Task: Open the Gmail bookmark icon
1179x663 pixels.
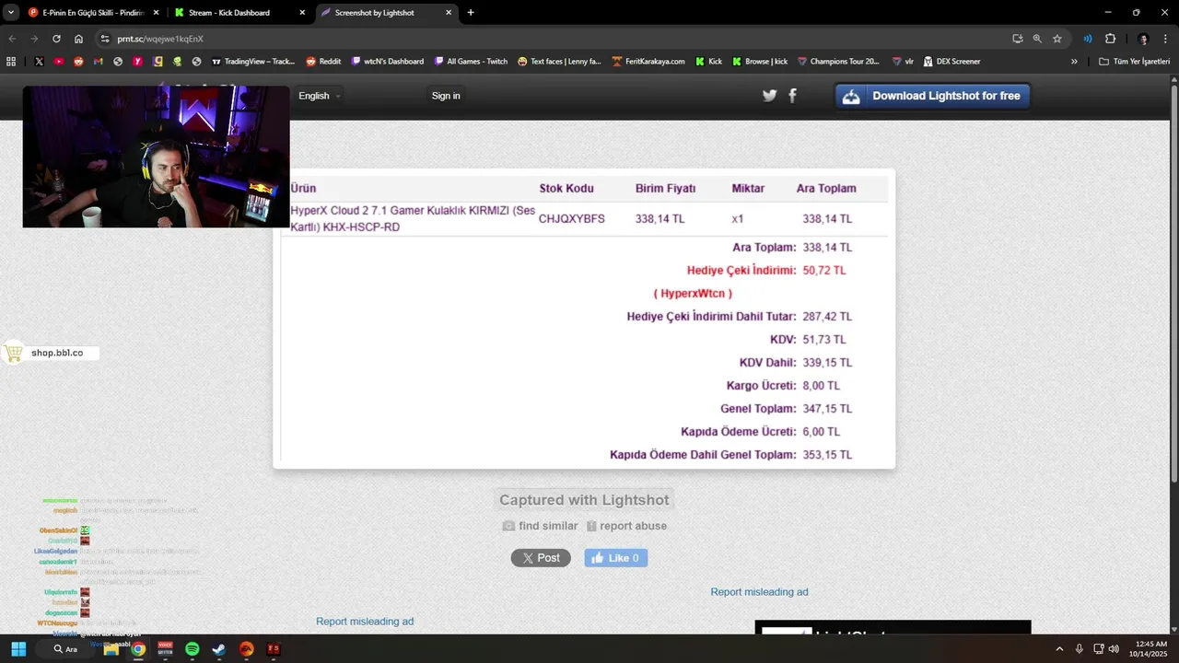Action: [98, 62]
